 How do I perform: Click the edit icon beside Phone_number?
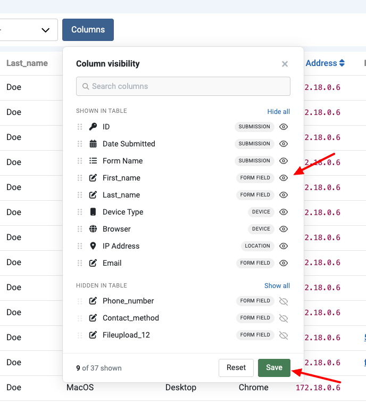[x=93, y=301]
